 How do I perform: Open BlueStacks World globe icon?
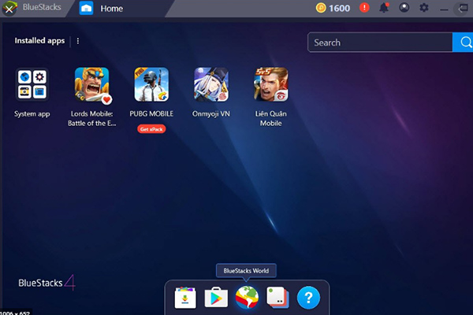[247, 298]
